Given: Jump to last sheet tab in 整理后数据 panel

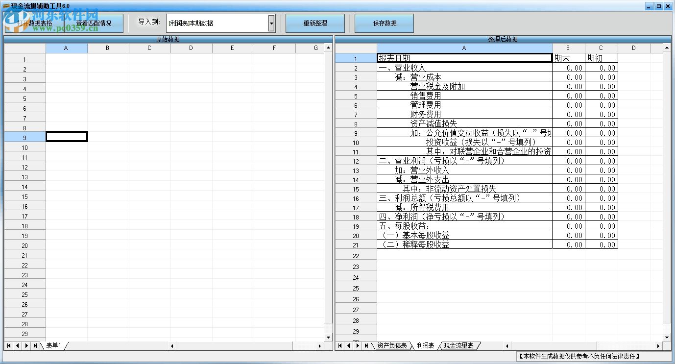Looking at the screenshot, I should coord(366,346).
